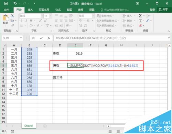
Task: Toggle Italic formatting
Action: [26, 21]
